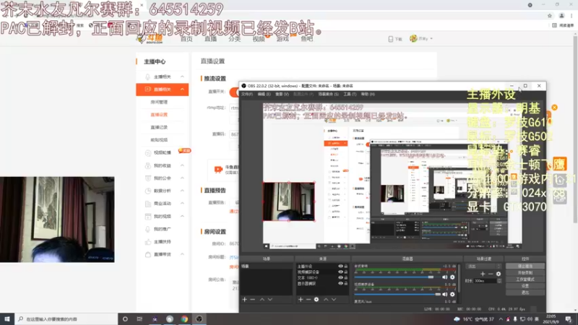This screenshot has width=578, height=325.
Task: Click 退出 button in OBS controls
Action: point(525,292)
